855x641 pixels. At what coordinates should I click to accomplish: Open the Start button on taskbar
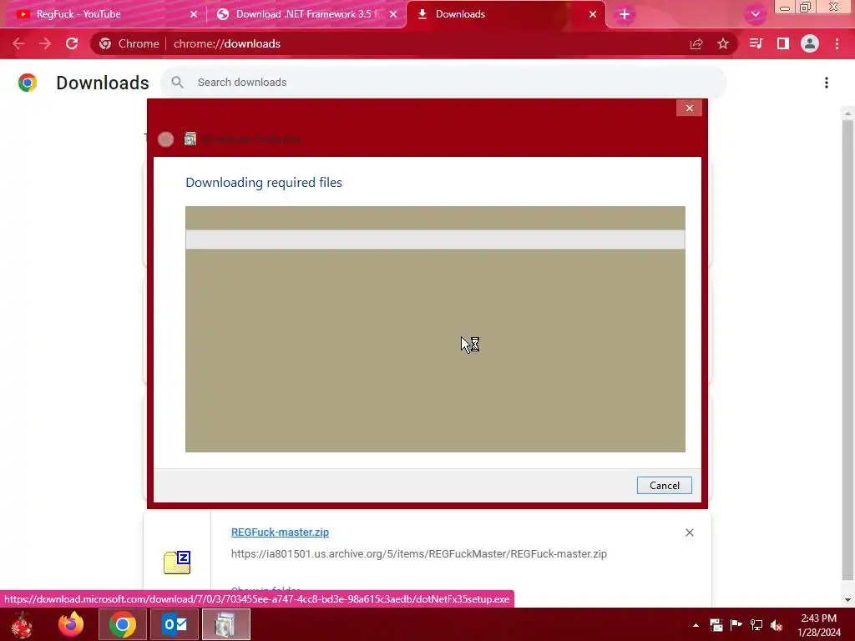click(22, 624)
